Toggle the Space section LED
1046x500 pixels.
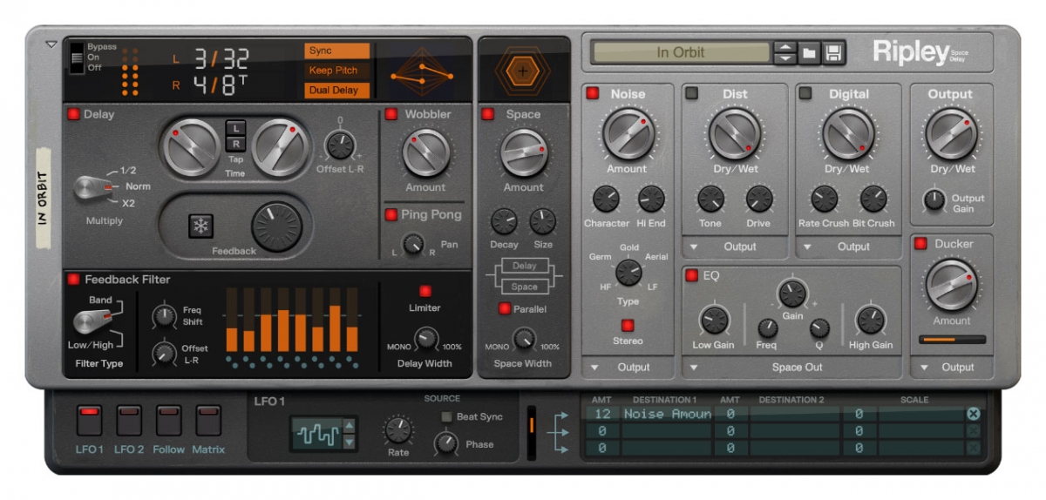pyautogui.click(x=487, y=114)
